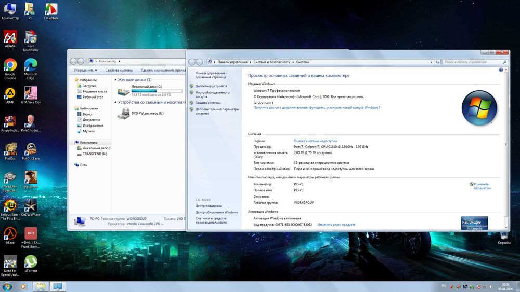Click the Настройка удаленного доступа link
The width and height of the screenshot is (520, 292).
pyautogui.click(x=212, y=94)
